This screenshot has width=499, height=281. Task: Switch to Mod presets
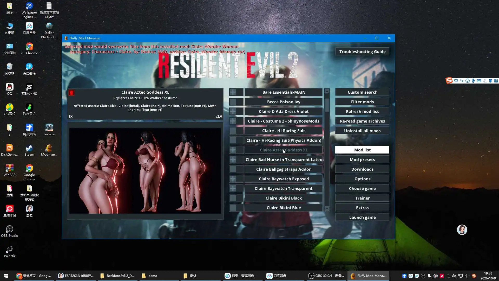coord(362,159)
